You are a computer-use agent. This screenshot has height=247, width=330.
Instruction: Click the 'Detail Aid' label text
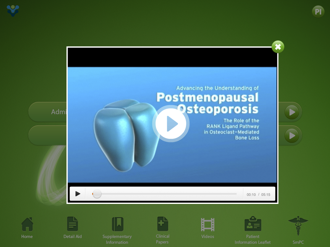tap(73, 236)
